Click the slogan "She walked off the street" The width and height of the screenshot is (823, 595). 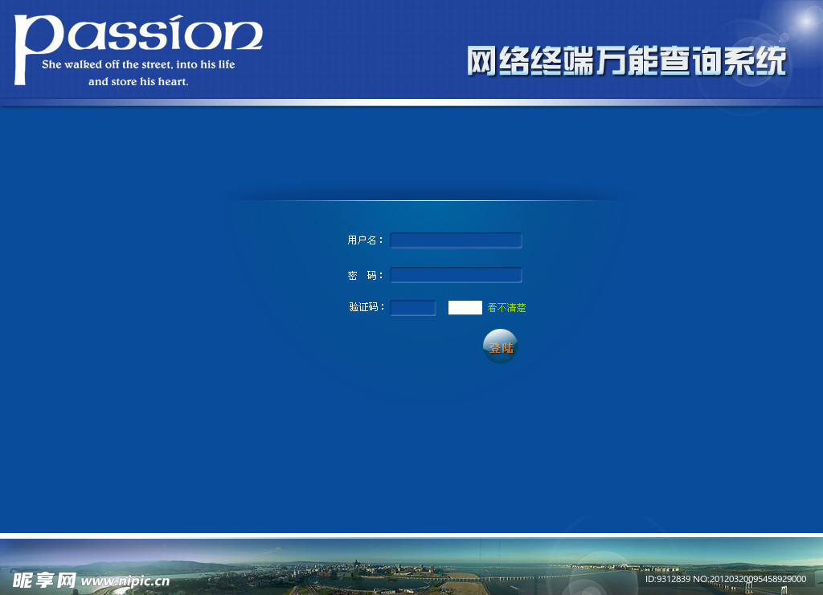(107, 64)
